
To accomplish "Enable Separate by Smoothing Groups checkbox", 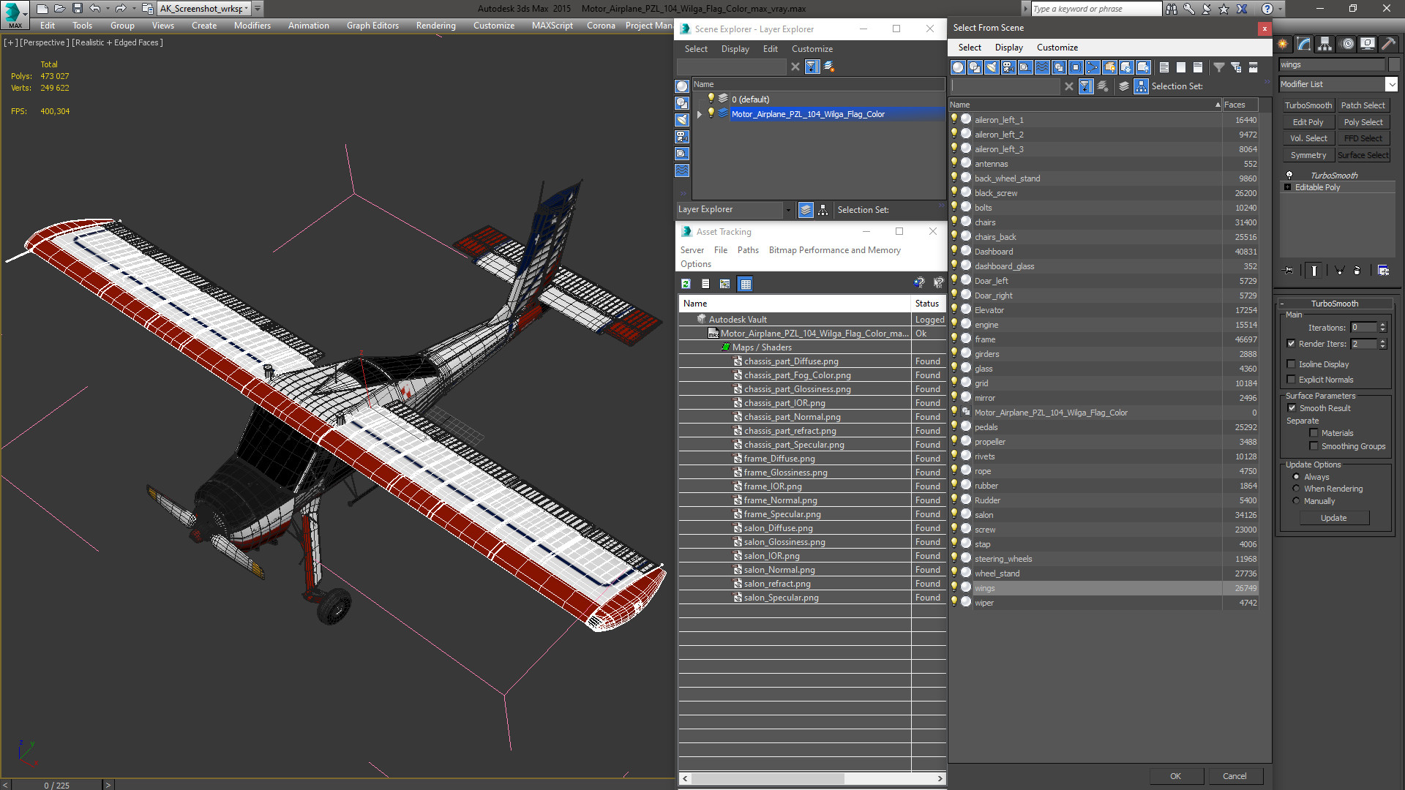I will pyautogui.click(x=1314, y=446).
